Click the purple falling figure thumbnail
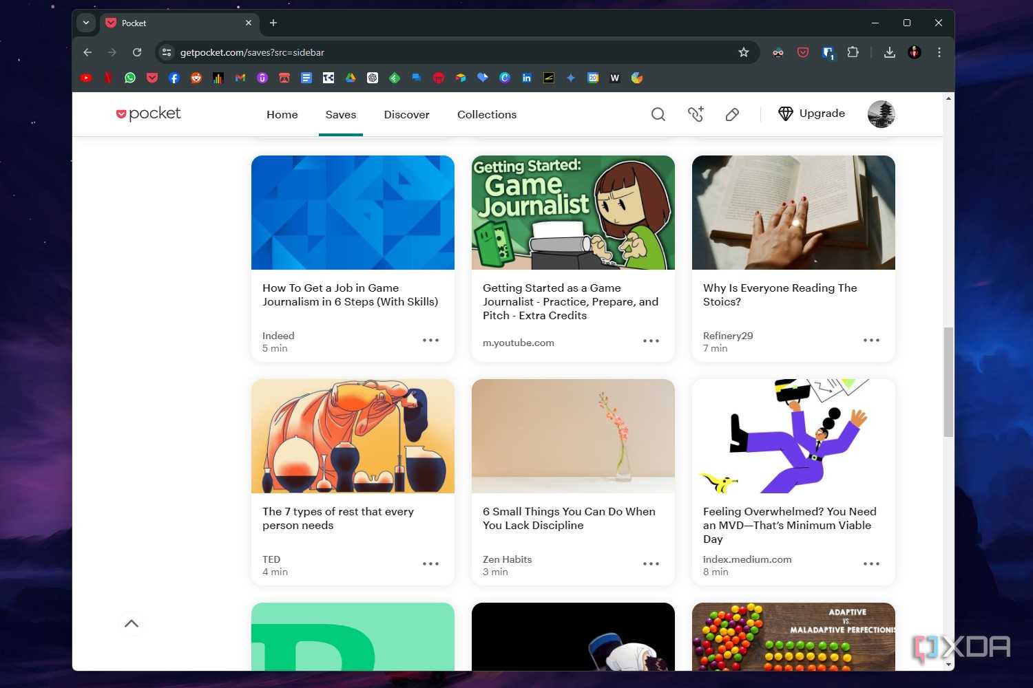This screenshot has width=1033, height=688. pos(793,436)
